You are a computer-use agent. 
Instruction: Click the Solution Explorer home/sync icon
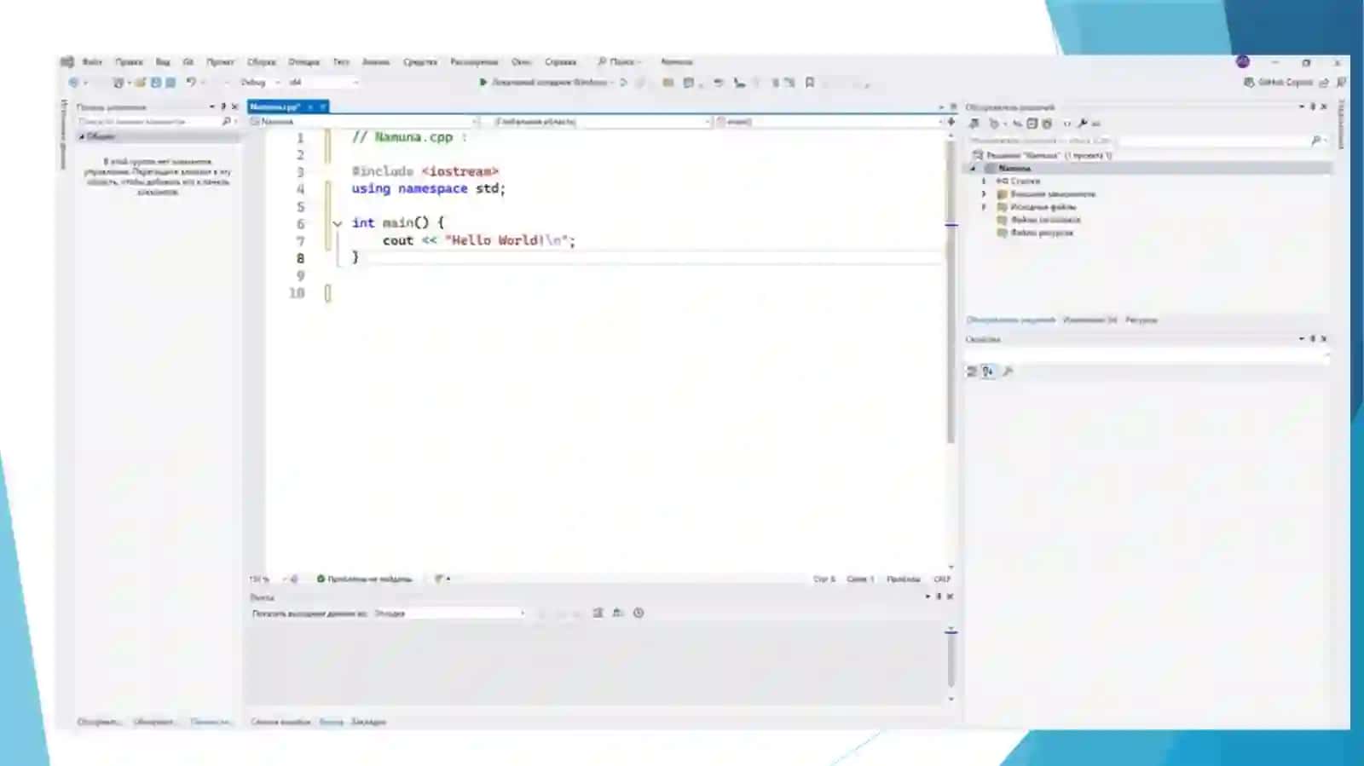click(974, 124)
